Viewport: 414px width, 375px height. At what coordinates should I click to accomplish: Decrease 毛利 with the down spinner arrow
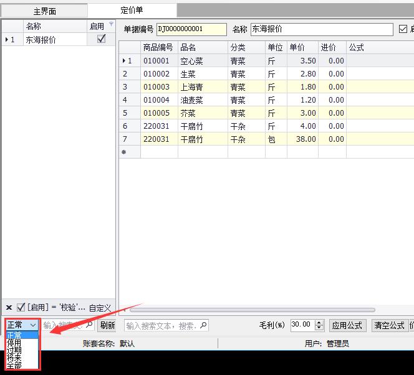click(319, 328)
